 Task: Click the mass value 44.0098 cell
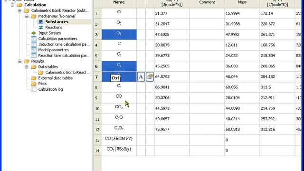coord(242,108)
